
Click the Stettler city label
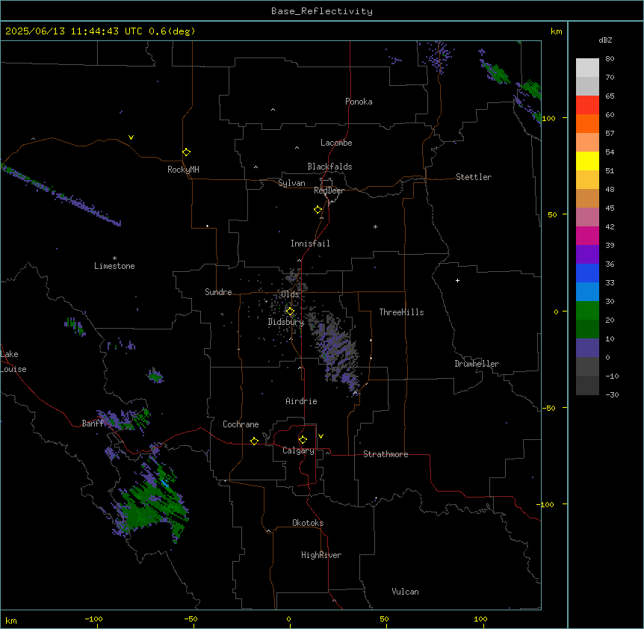click(474, 177)
